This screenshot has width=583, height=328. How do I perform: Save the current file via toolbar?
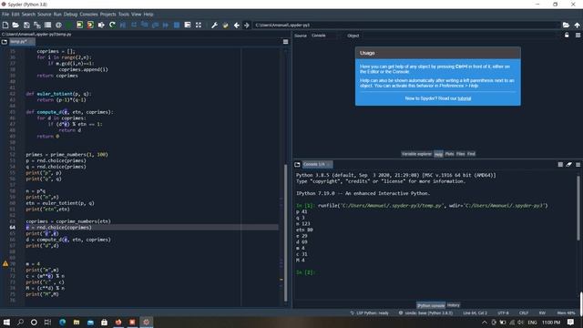click(x=26, y=25)
